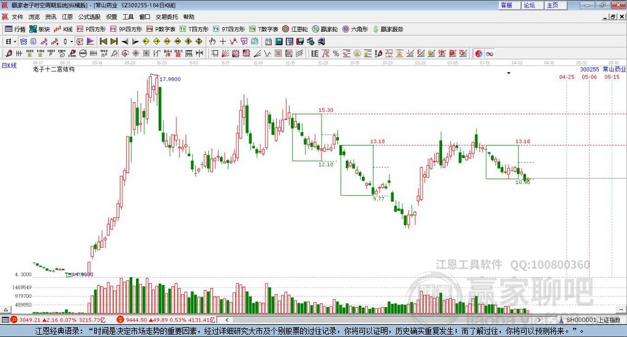Open the 浏览 menu
The image size is (627, 337).
pos(34,17)
